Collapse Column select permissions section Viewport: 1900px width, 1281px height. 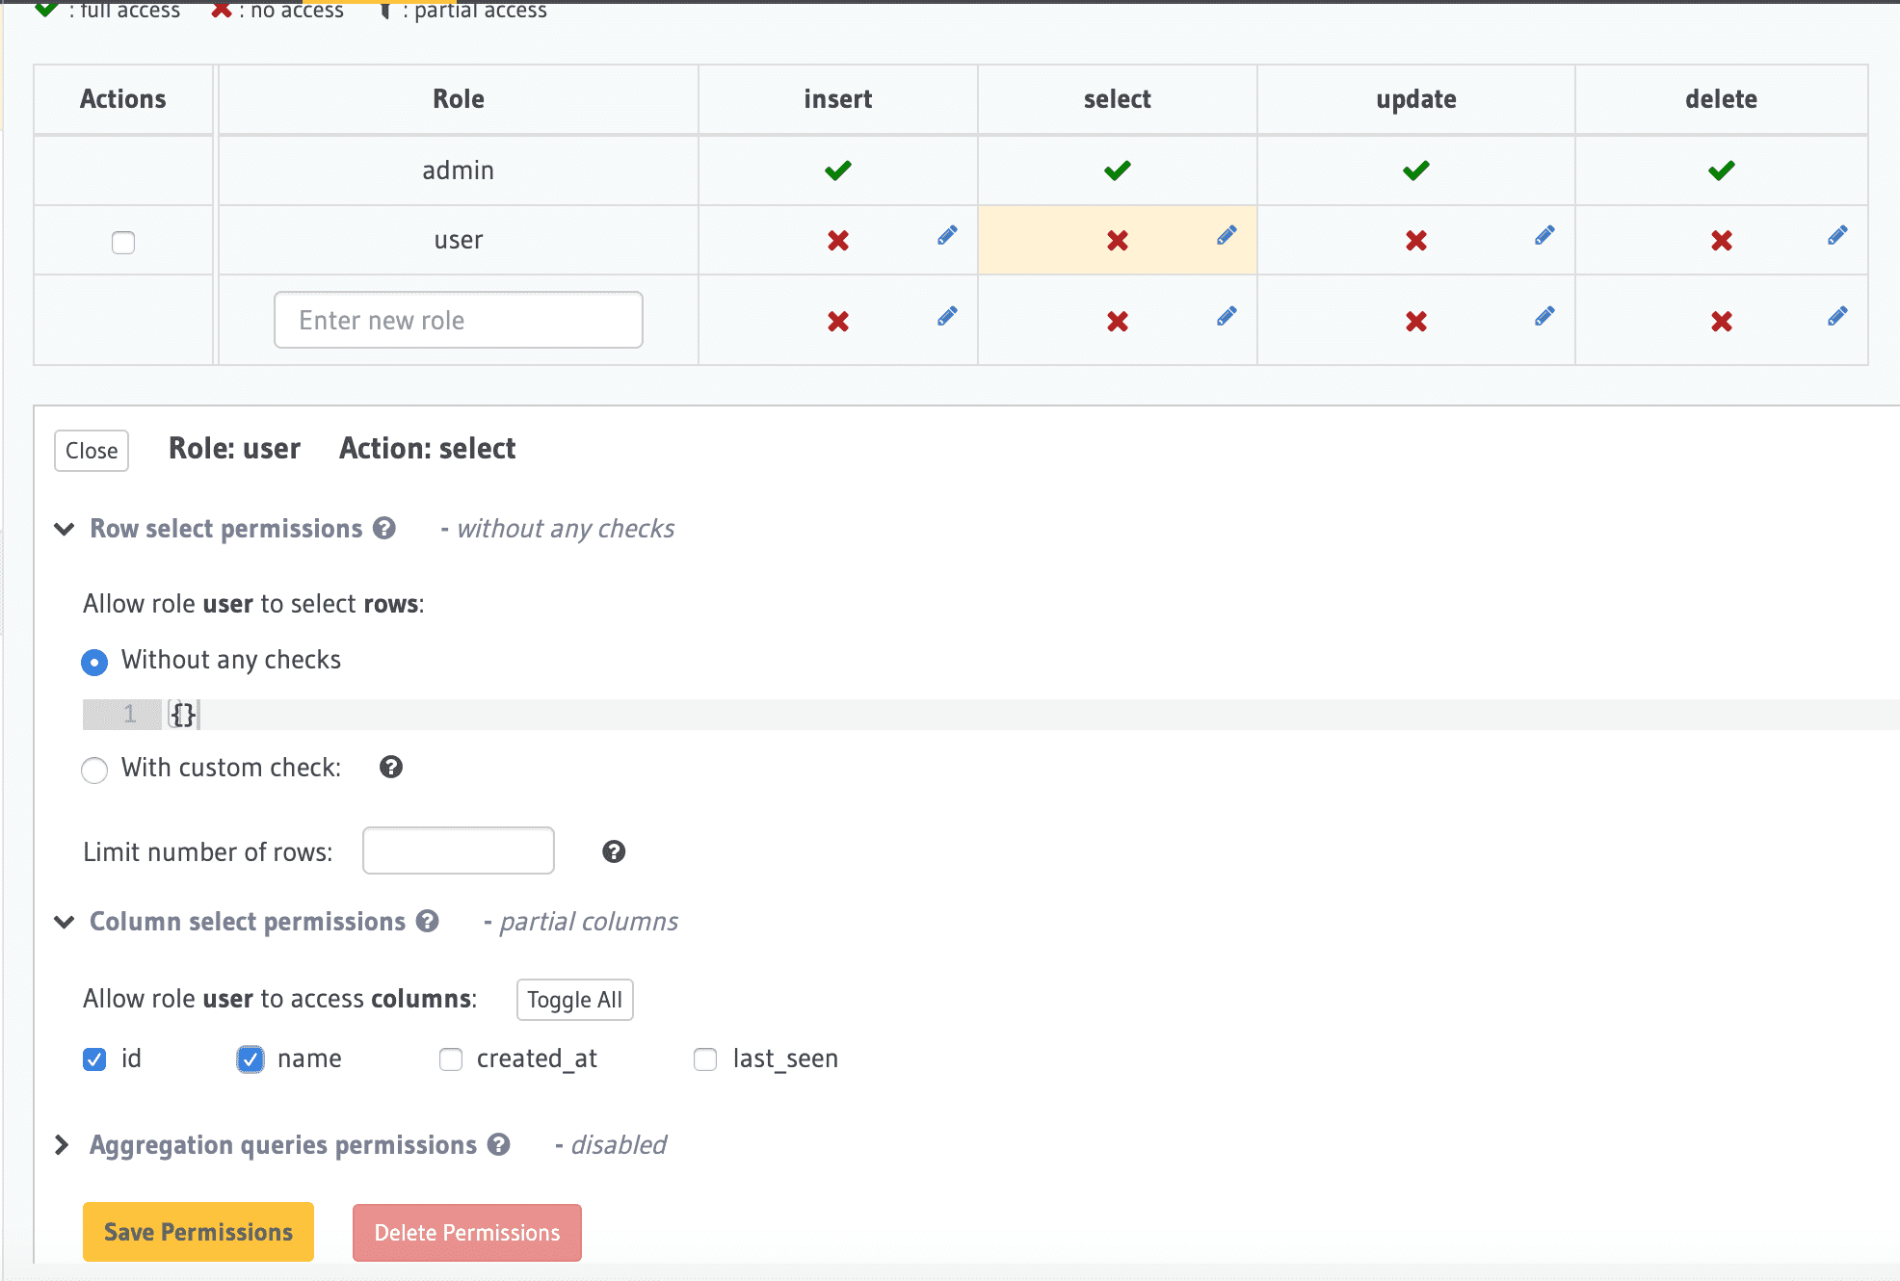65,922
